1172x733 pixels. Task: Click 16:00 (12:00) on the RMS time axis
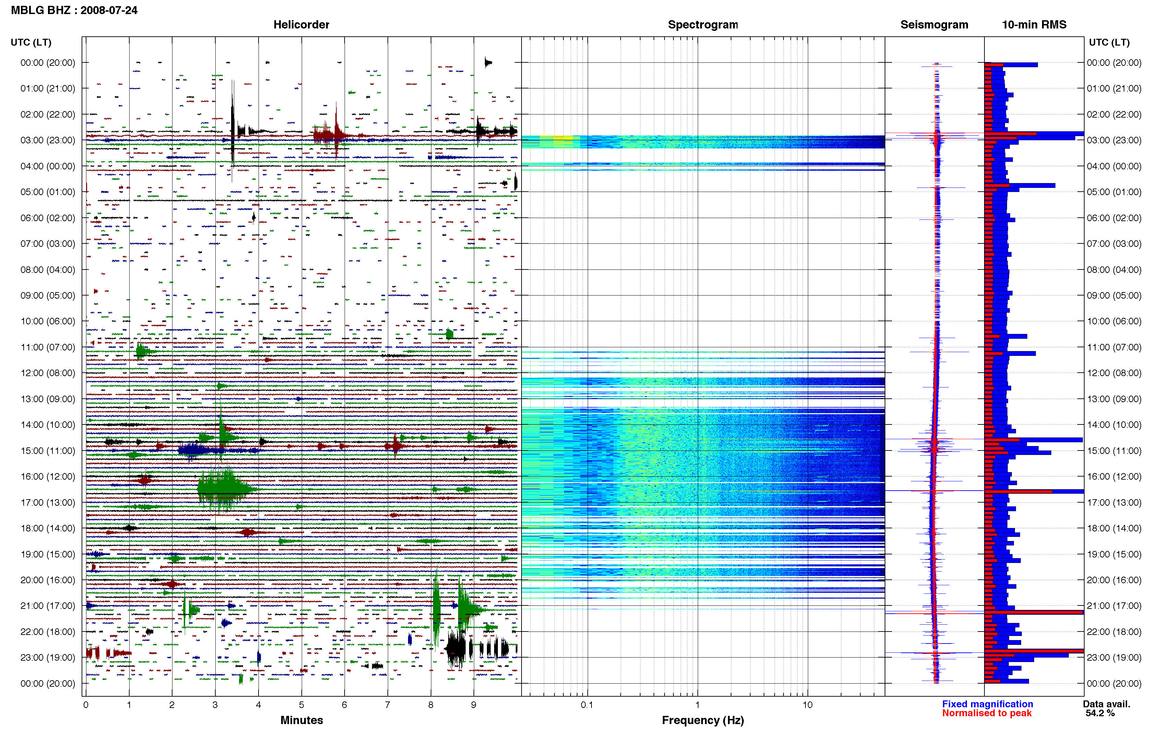point(1114,477)
